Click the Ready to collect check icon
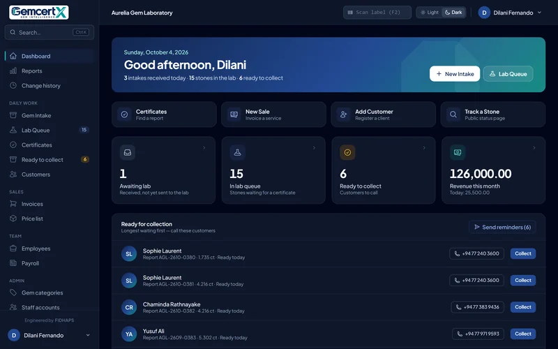The height and width of the screenshot is (349, 558). (x=347, y=152)
